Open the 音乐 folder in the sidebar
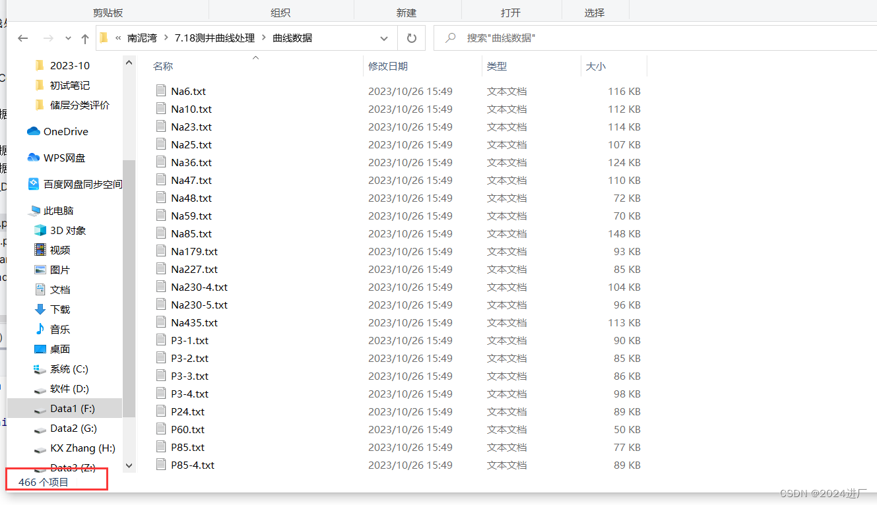The width and height of the screenshot is (877, 505). pos(60,329)
